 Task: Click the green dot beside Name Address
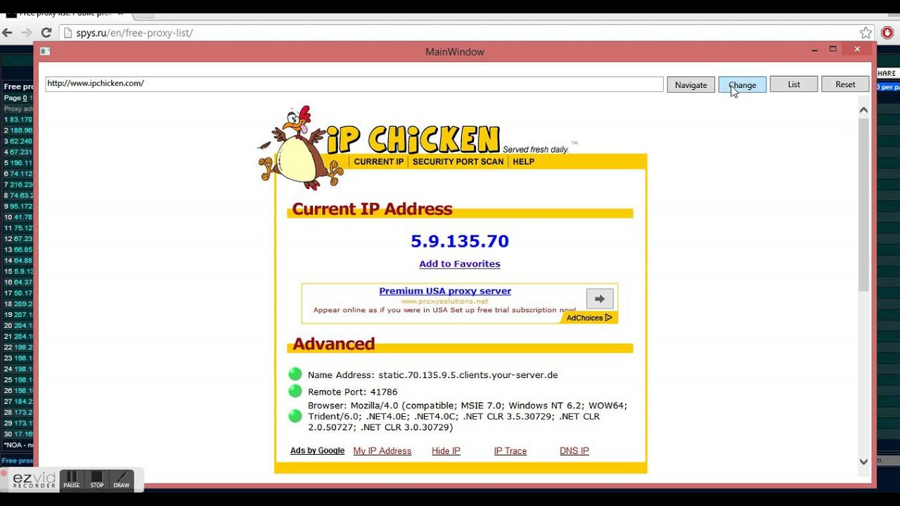pos(295,374)
